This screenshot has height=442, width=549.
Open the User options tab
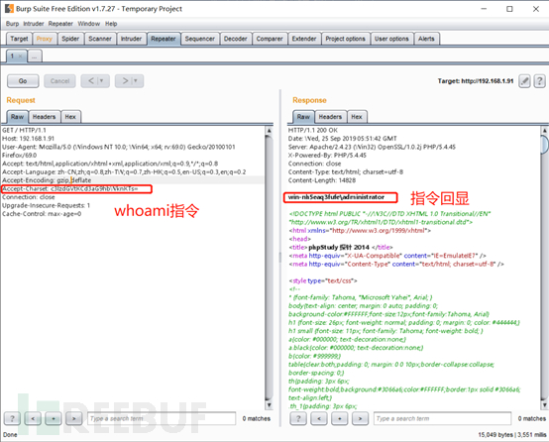pyautogui.click(x=391, y=39)
